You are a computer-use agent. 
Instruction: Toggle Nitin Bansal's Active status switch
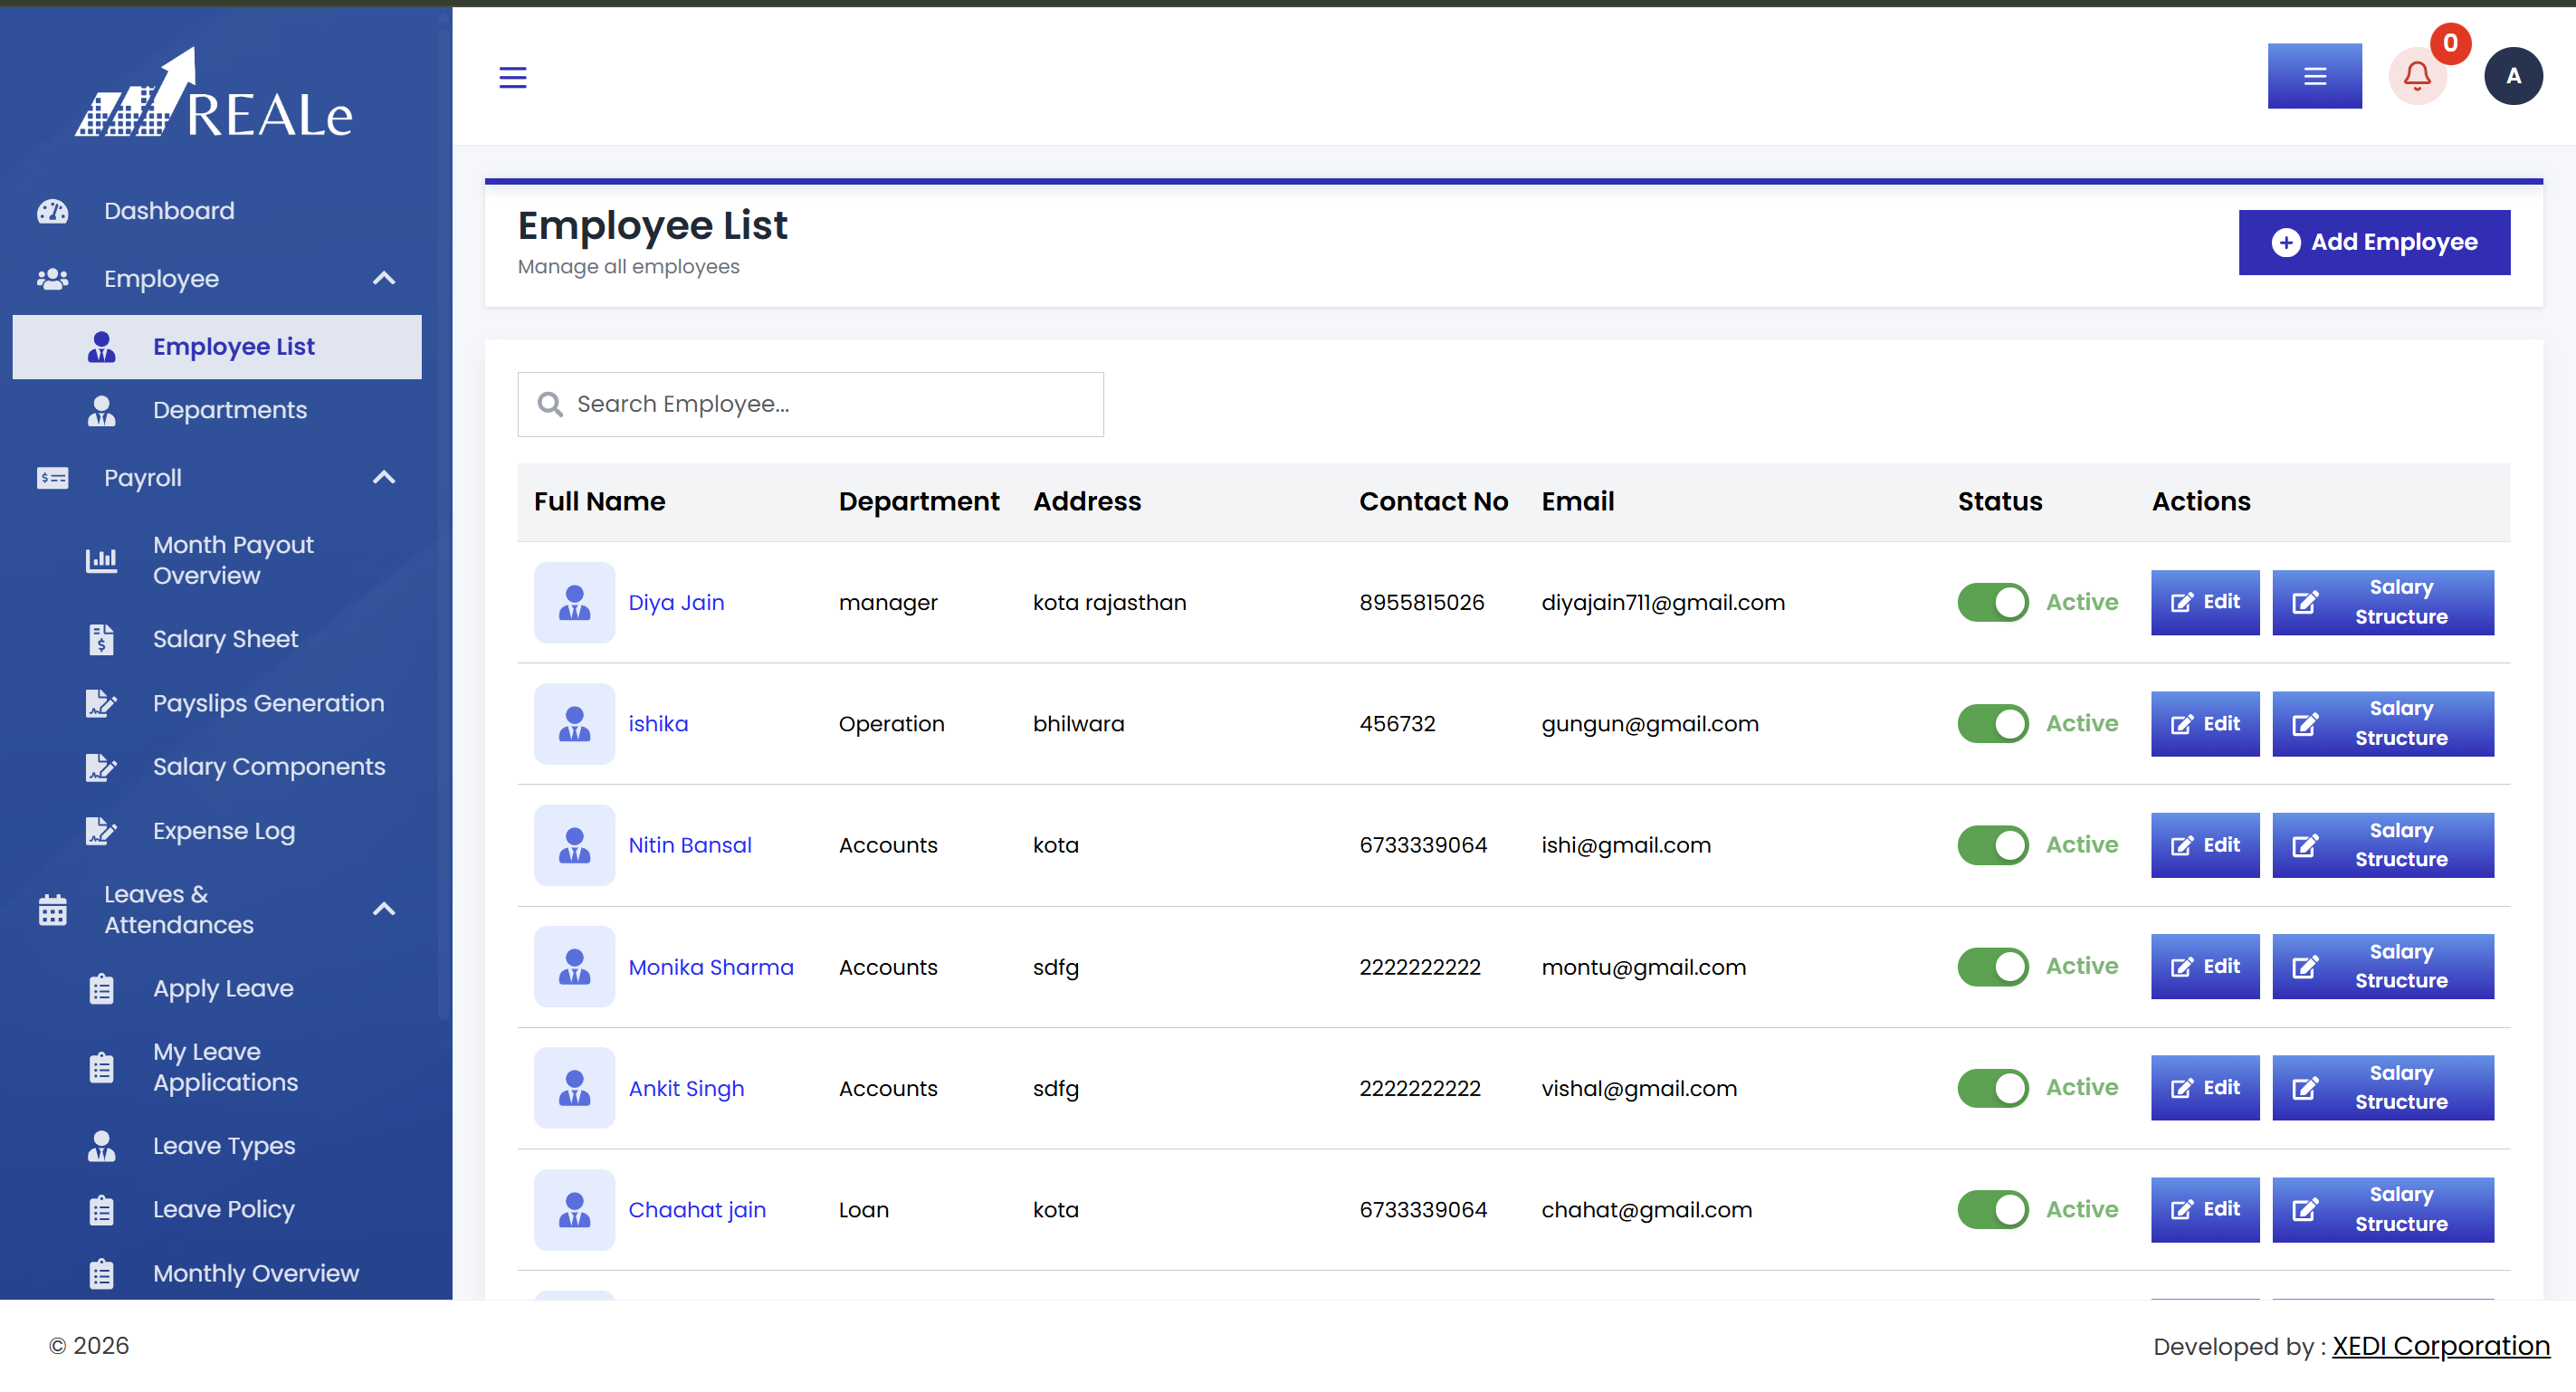(1992, 845)
